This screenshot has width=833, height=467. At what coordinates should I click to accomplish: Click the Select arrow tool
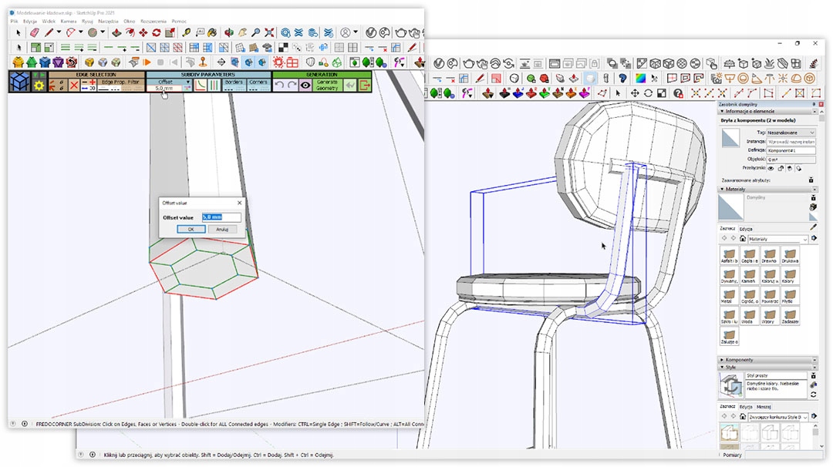(19, 33)
